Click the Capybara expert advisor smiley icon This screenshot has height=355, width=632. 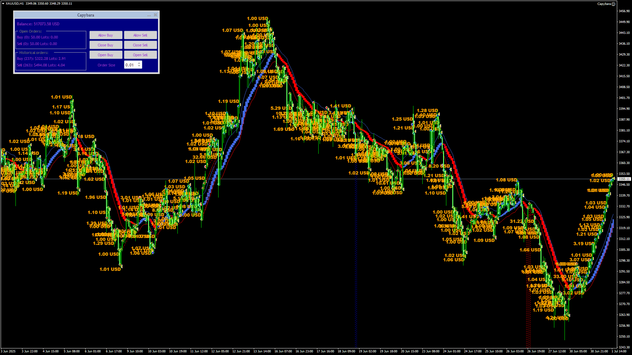tap(613, 4)
